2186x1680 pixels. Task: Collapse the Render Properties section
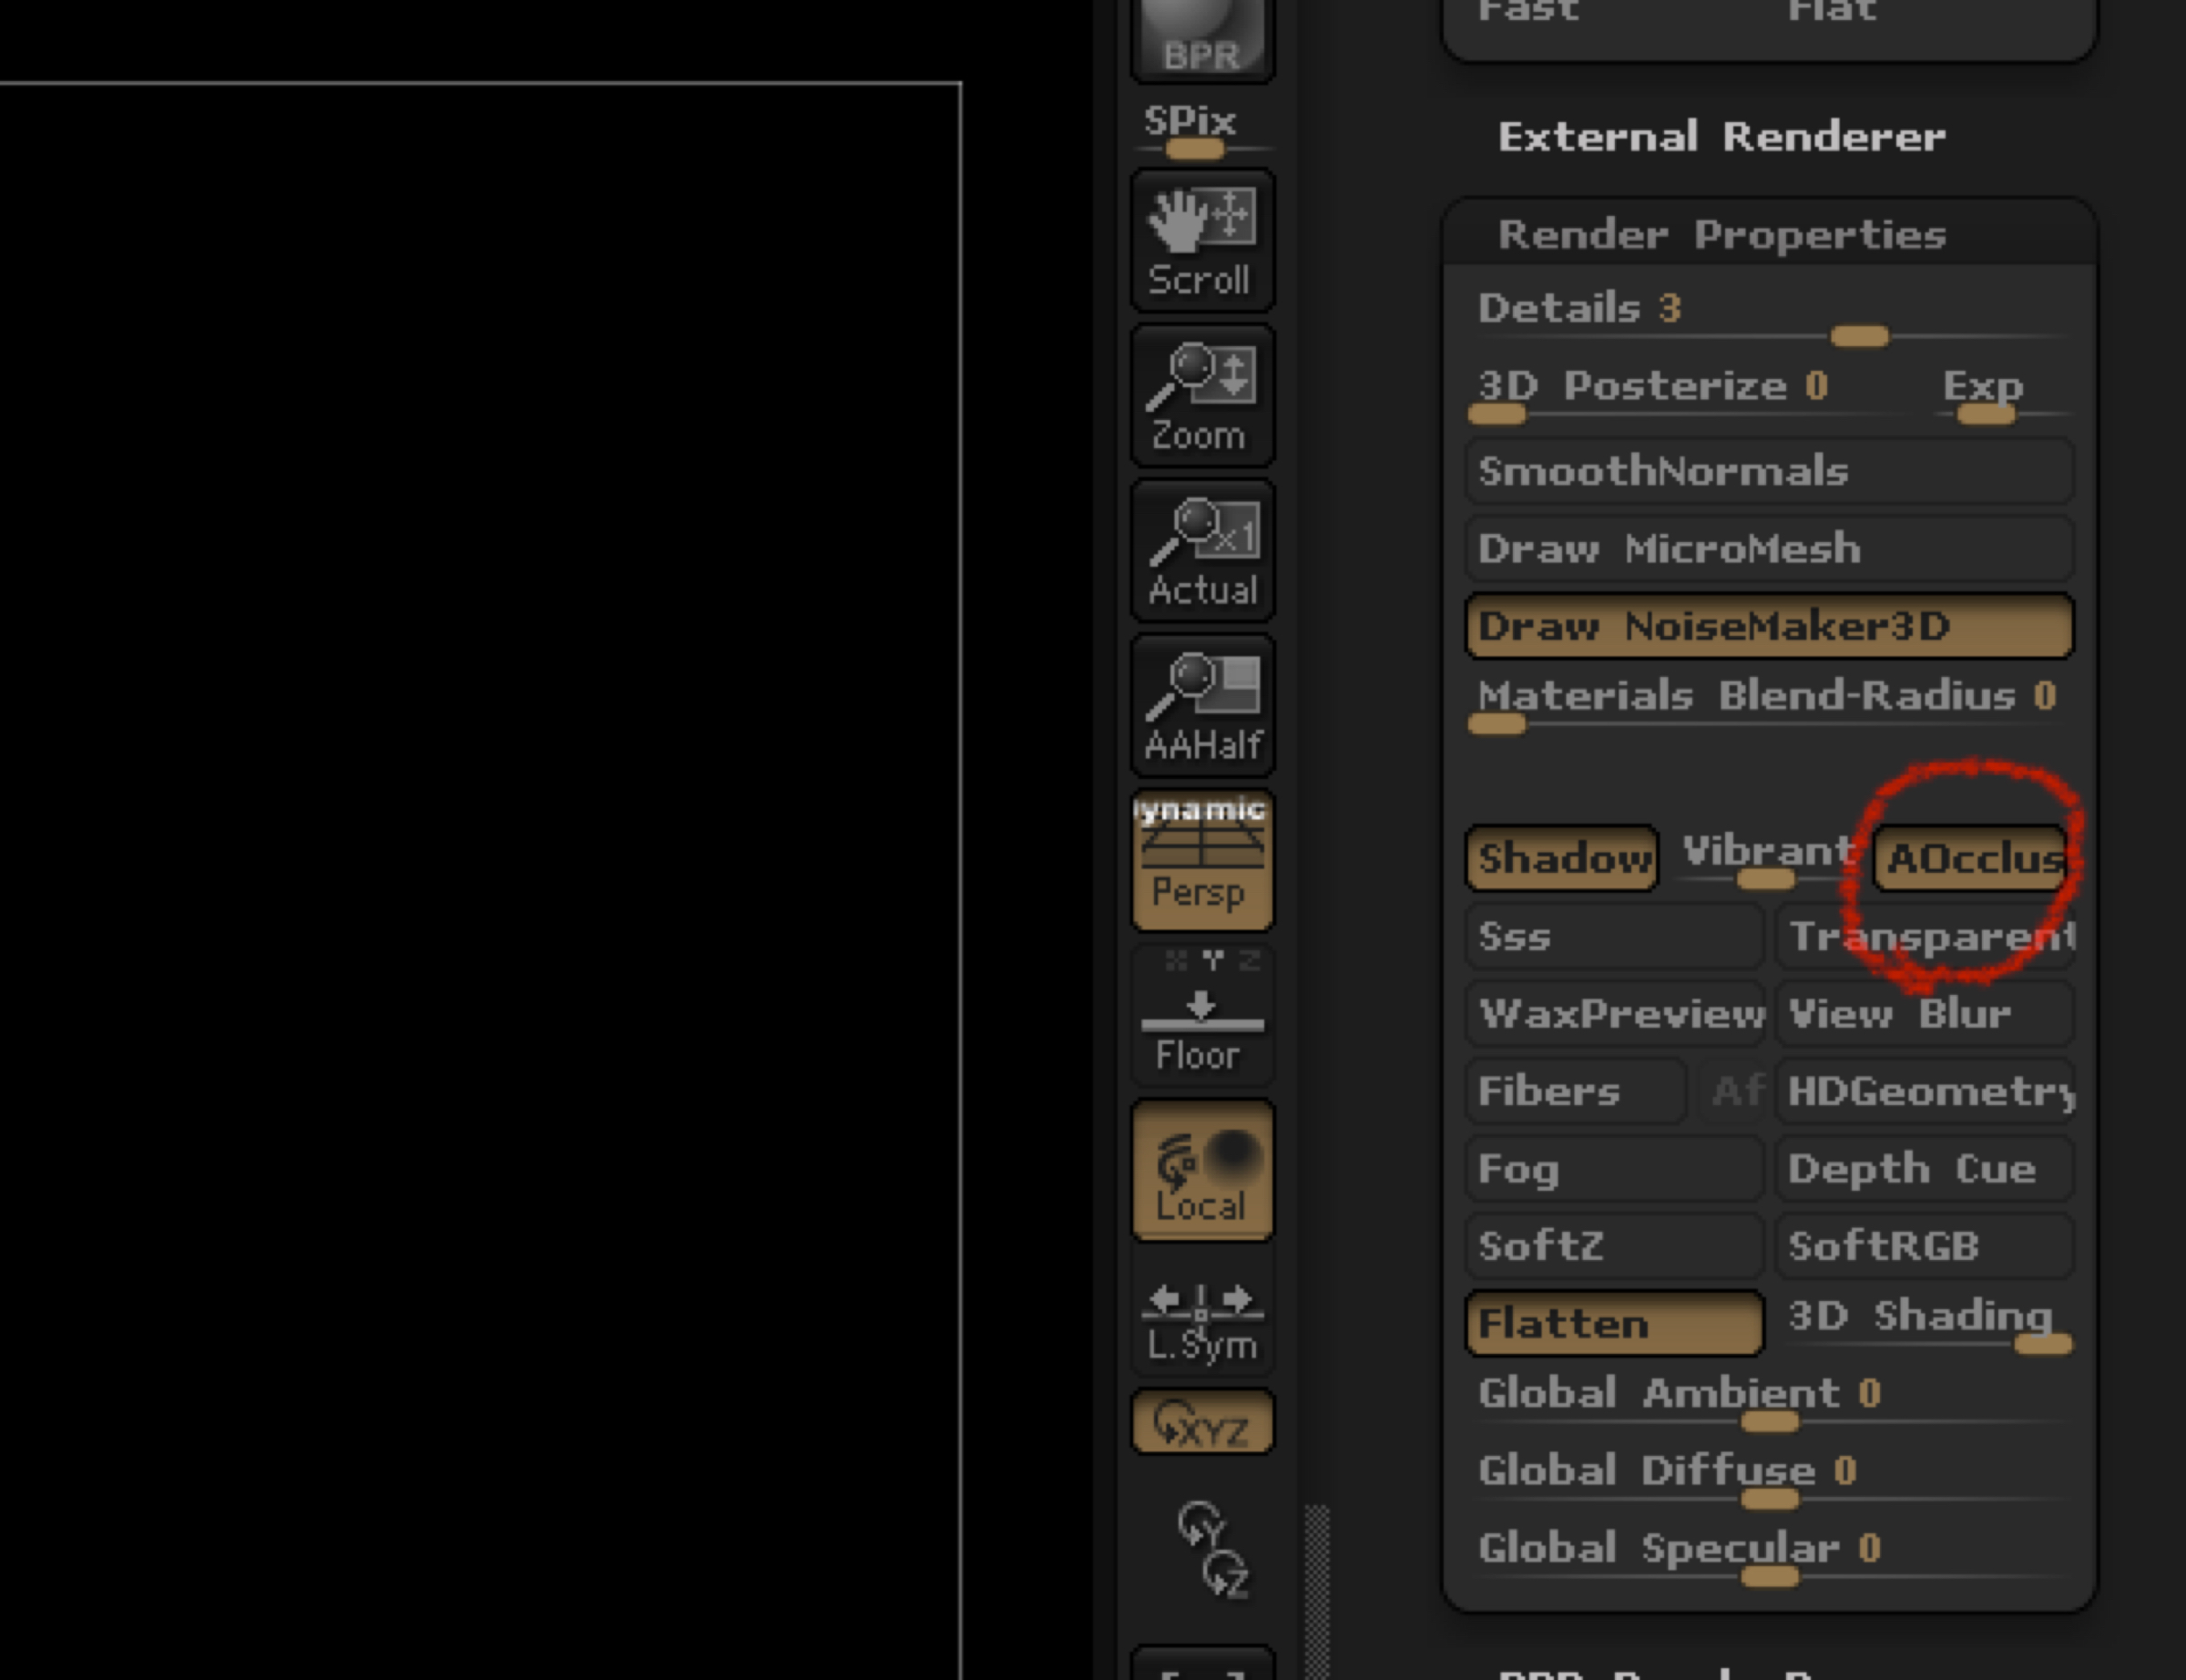[1721, 235]
